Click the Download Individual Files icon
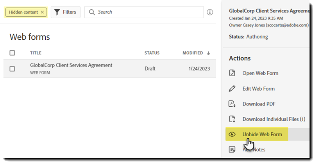Viewport: 313px width, 162px height. [232, 119]
